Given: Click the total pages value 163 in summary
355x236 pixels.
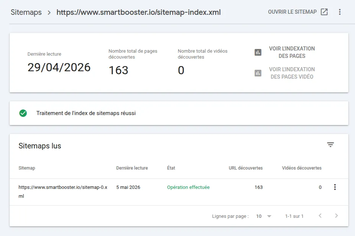Looking at the screenshot, I should [x=118, y=70].
